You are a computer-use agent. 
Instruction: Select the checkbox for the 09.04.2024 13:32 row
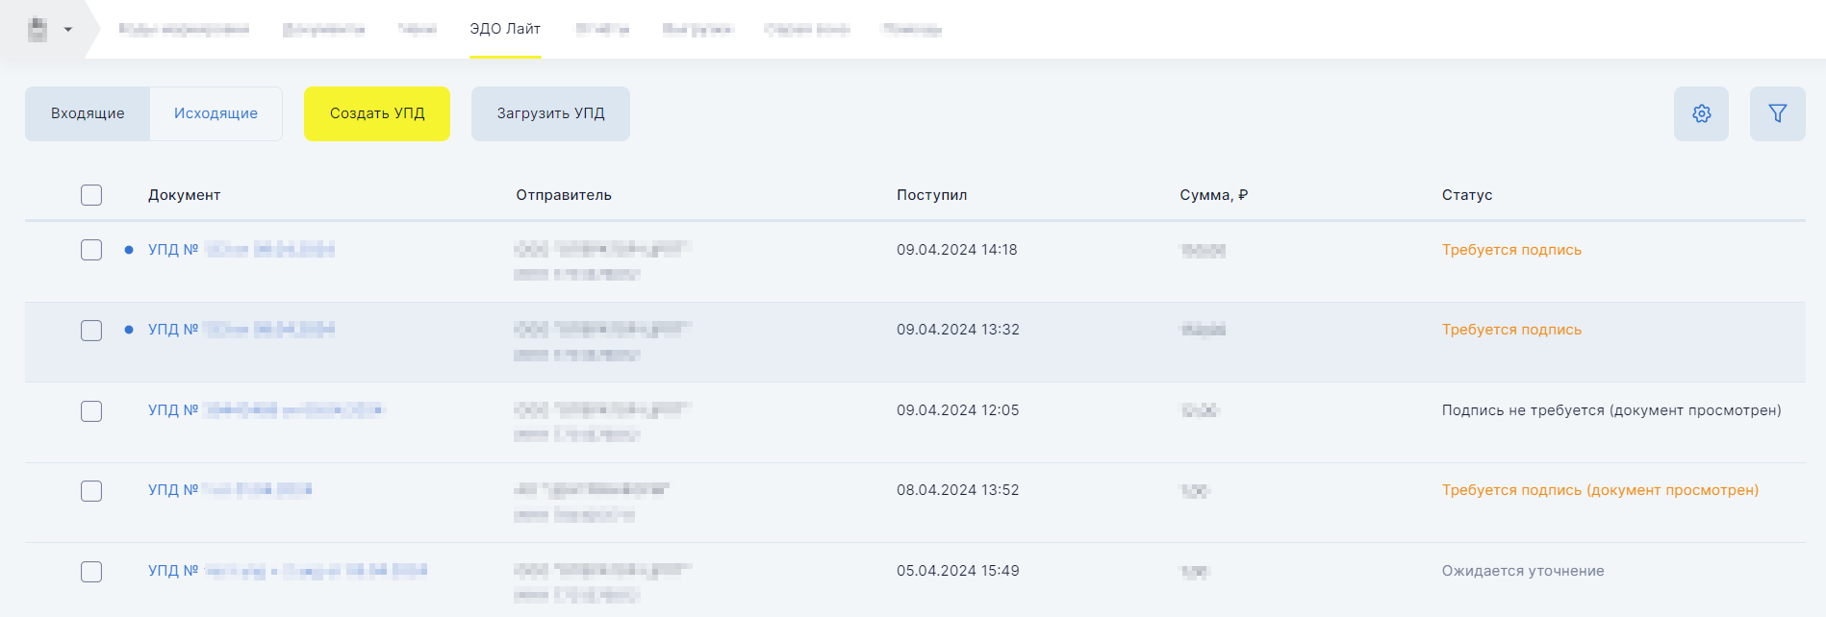point(91,331)
